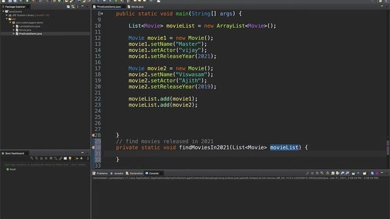Select LambdaDemo.java in Package Explorer

click(29, 26)
